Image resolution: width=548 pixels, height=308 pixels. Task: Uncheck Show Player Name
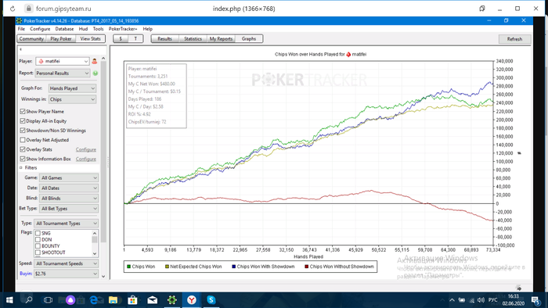[x=23, y=111]
